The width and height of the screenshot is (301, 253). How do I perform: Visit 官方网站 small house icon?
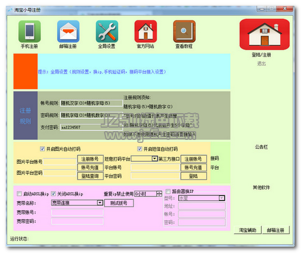tap(146, 31)
